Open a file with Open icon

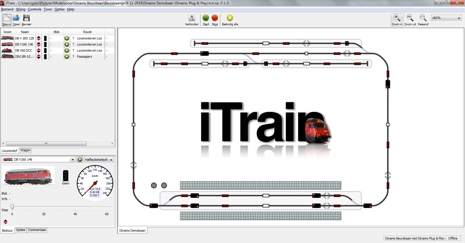coord(16,20)
